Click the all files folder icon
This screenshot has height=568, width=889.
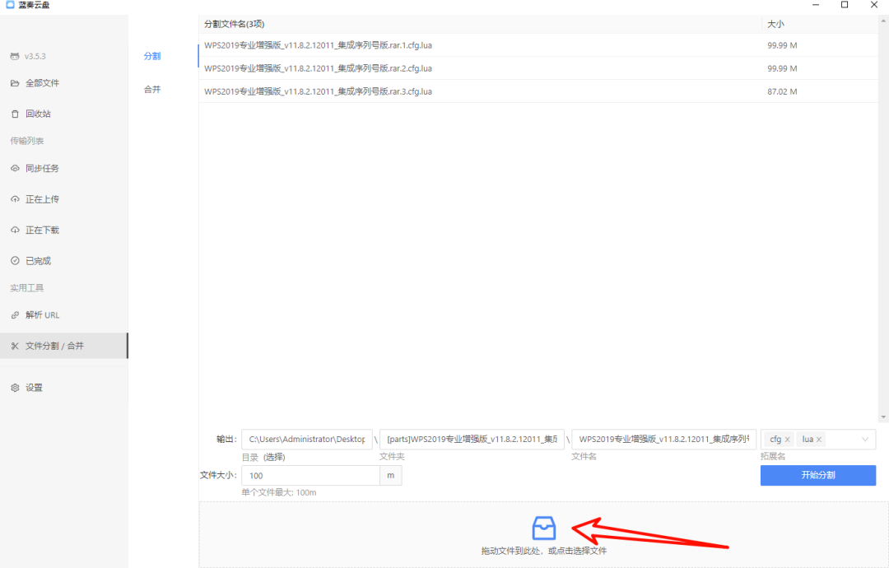tap(15, 83)
